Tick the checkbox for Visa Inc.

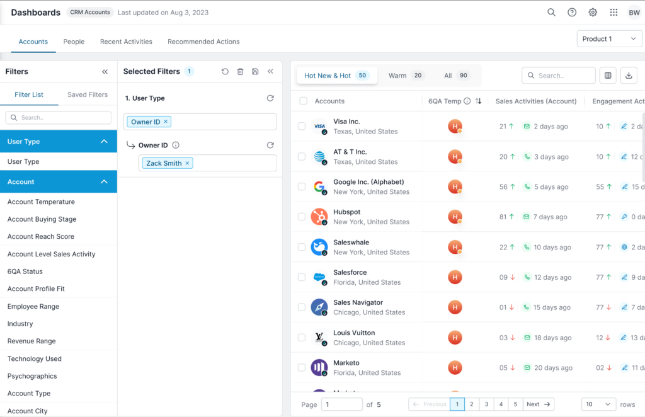pos(302,126)
